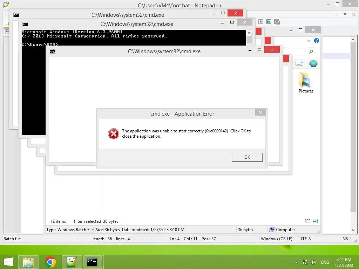This screenshot has height=269, width=359.
Task: Switch to Notepad++ taskbar icon
Action: 72,262
